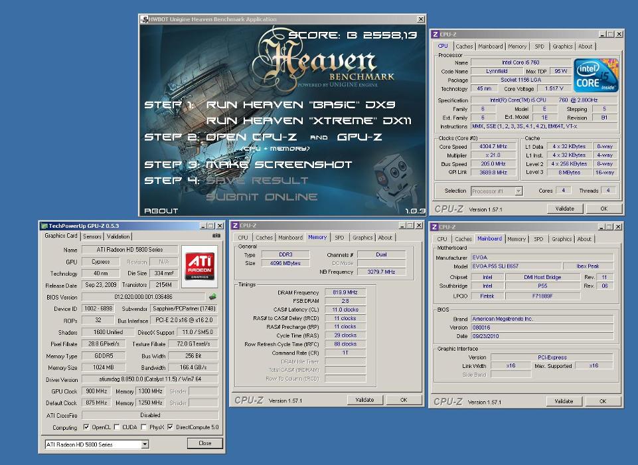Toggle the DirectCompute 5.0 checkbox

tap(170, 426)
